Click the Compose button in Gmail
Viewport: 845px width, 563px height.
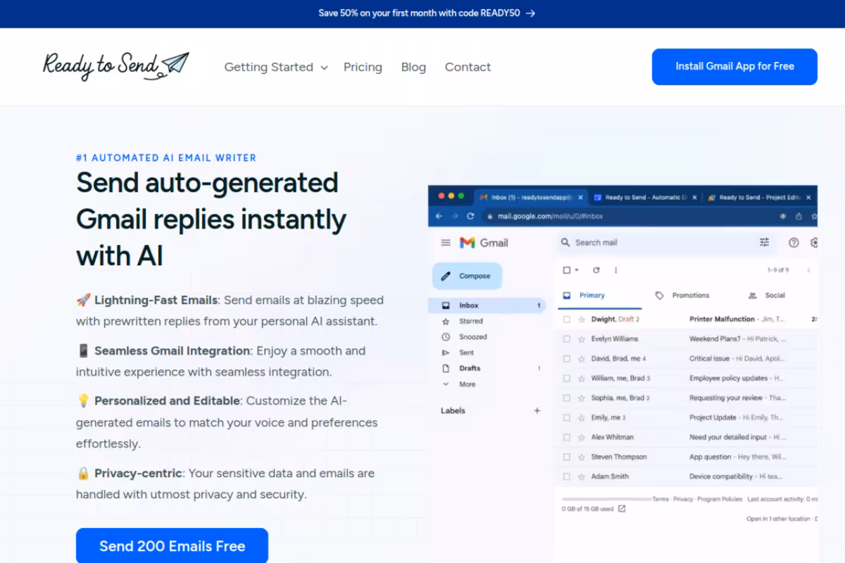[x=467, y=276]
